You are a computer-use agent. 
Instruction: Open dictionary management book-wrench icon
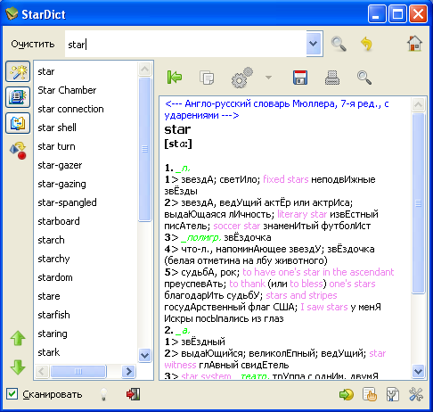[x=393, y=394]
